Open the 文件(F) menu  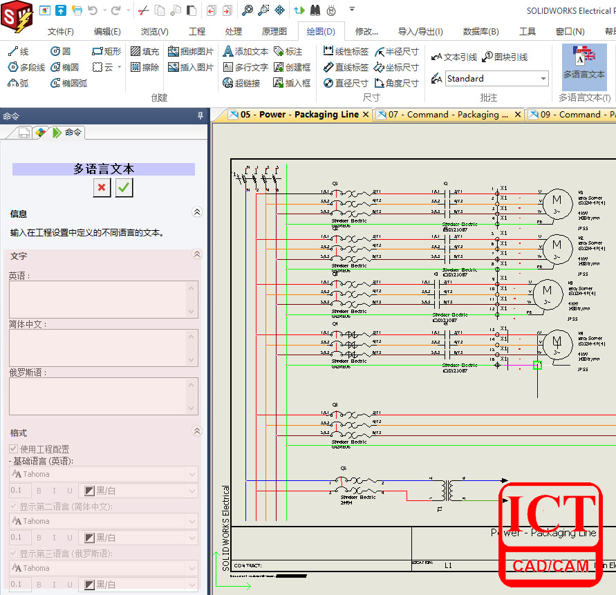(x=61, y=31)
